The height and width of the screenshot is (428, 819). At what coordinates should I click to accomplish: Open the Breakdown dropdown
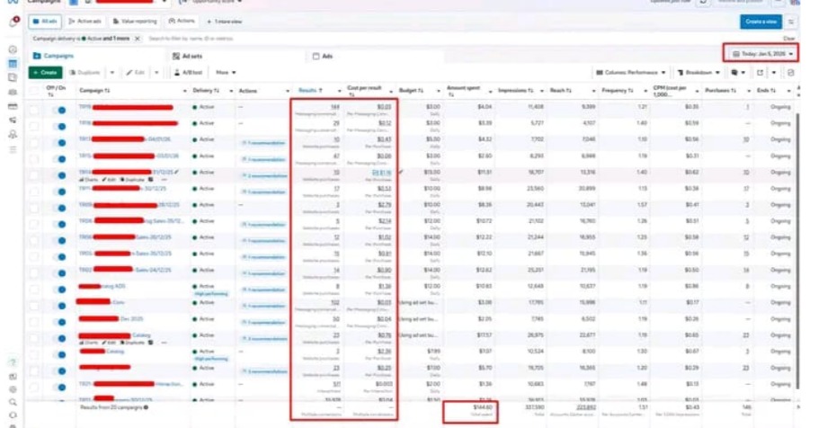pyautogui.click(x=698, y=72)
